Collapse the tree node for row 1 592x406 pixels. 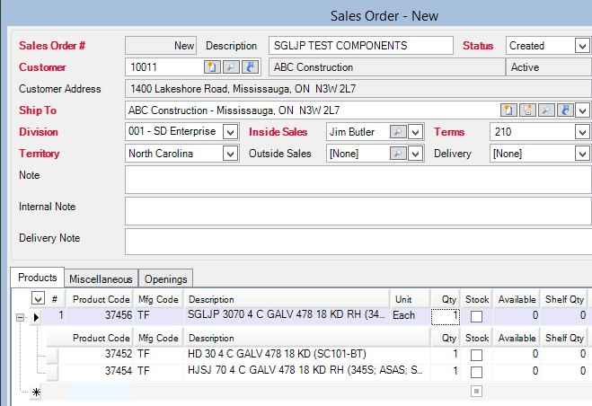20,316
